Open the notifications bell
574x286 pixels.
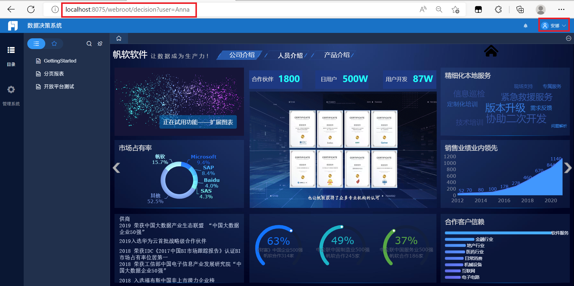pos(525,26)
